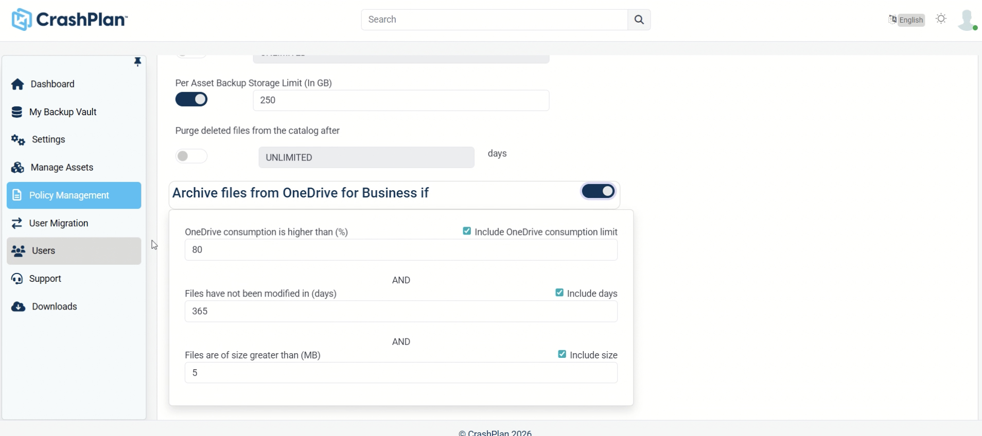Screen dimensions: 982x436
Task: Disable Per Asset Backup Storage Limit toggle
Action: tap(191, 99)
